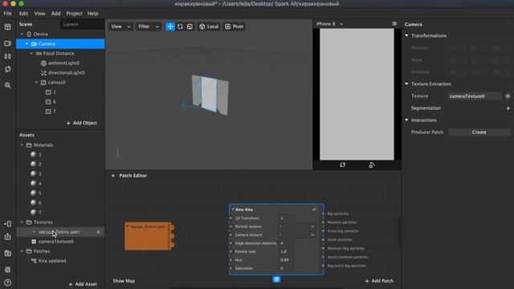Open the Help menu
The image size is (514, 289).
tap(93, 14)
